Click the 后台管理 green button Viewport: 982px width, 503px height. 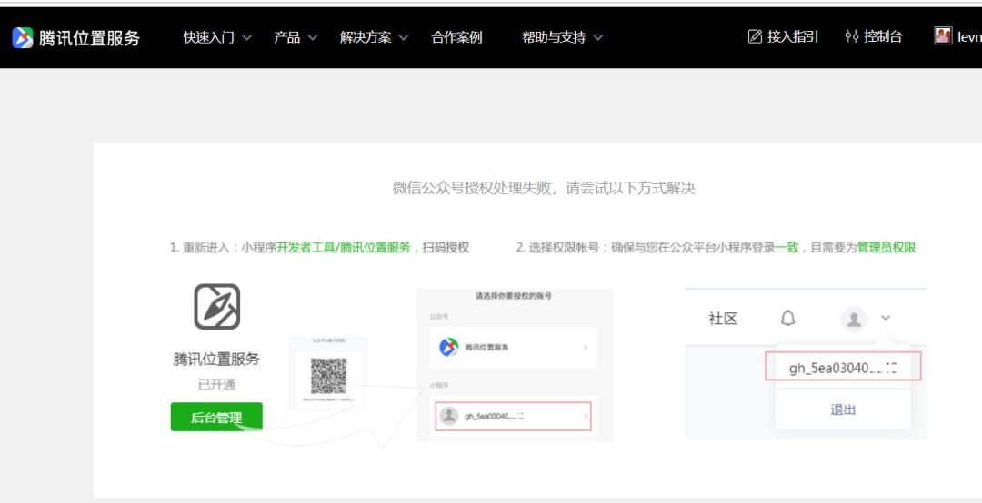point(216,417)
